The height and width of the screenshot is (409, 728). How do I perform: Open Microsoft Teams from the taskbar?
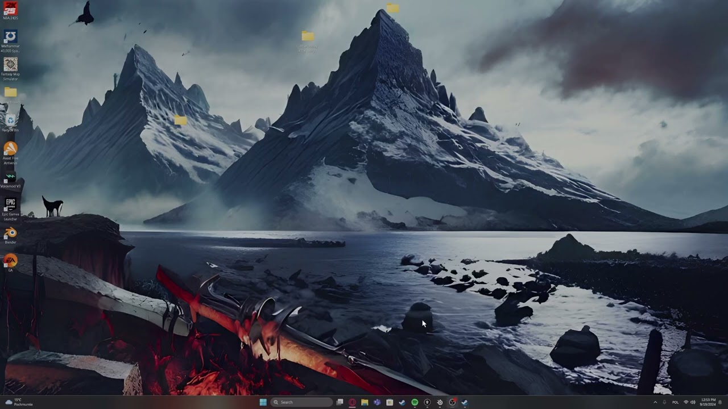377,402
